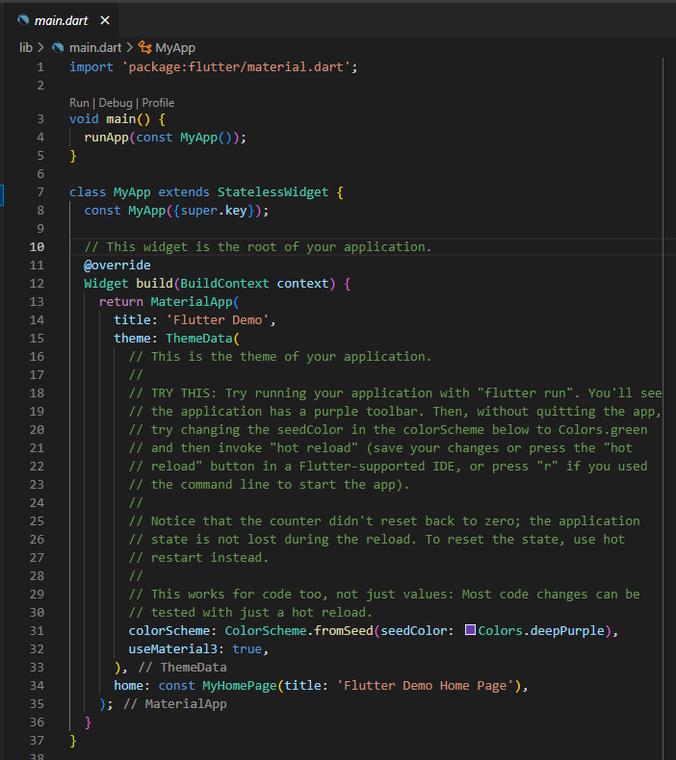Click line number 7 in the gutter
The height and width of the screenshot is (760, 676).
40,192
